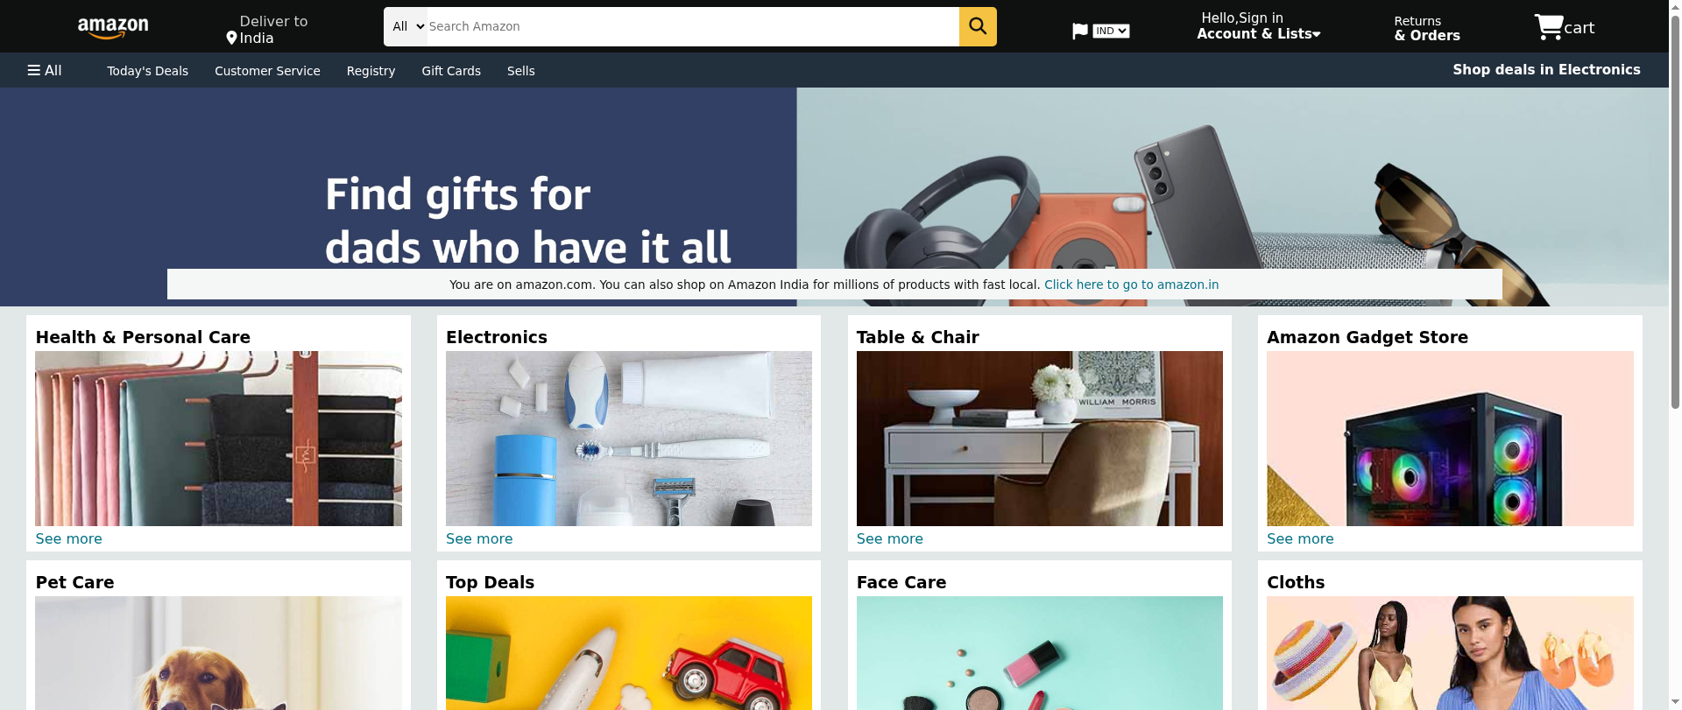The image size is (1682, 710).
Task: Expand Account & Lists dropdown
Action: [x=1259, y=33]
